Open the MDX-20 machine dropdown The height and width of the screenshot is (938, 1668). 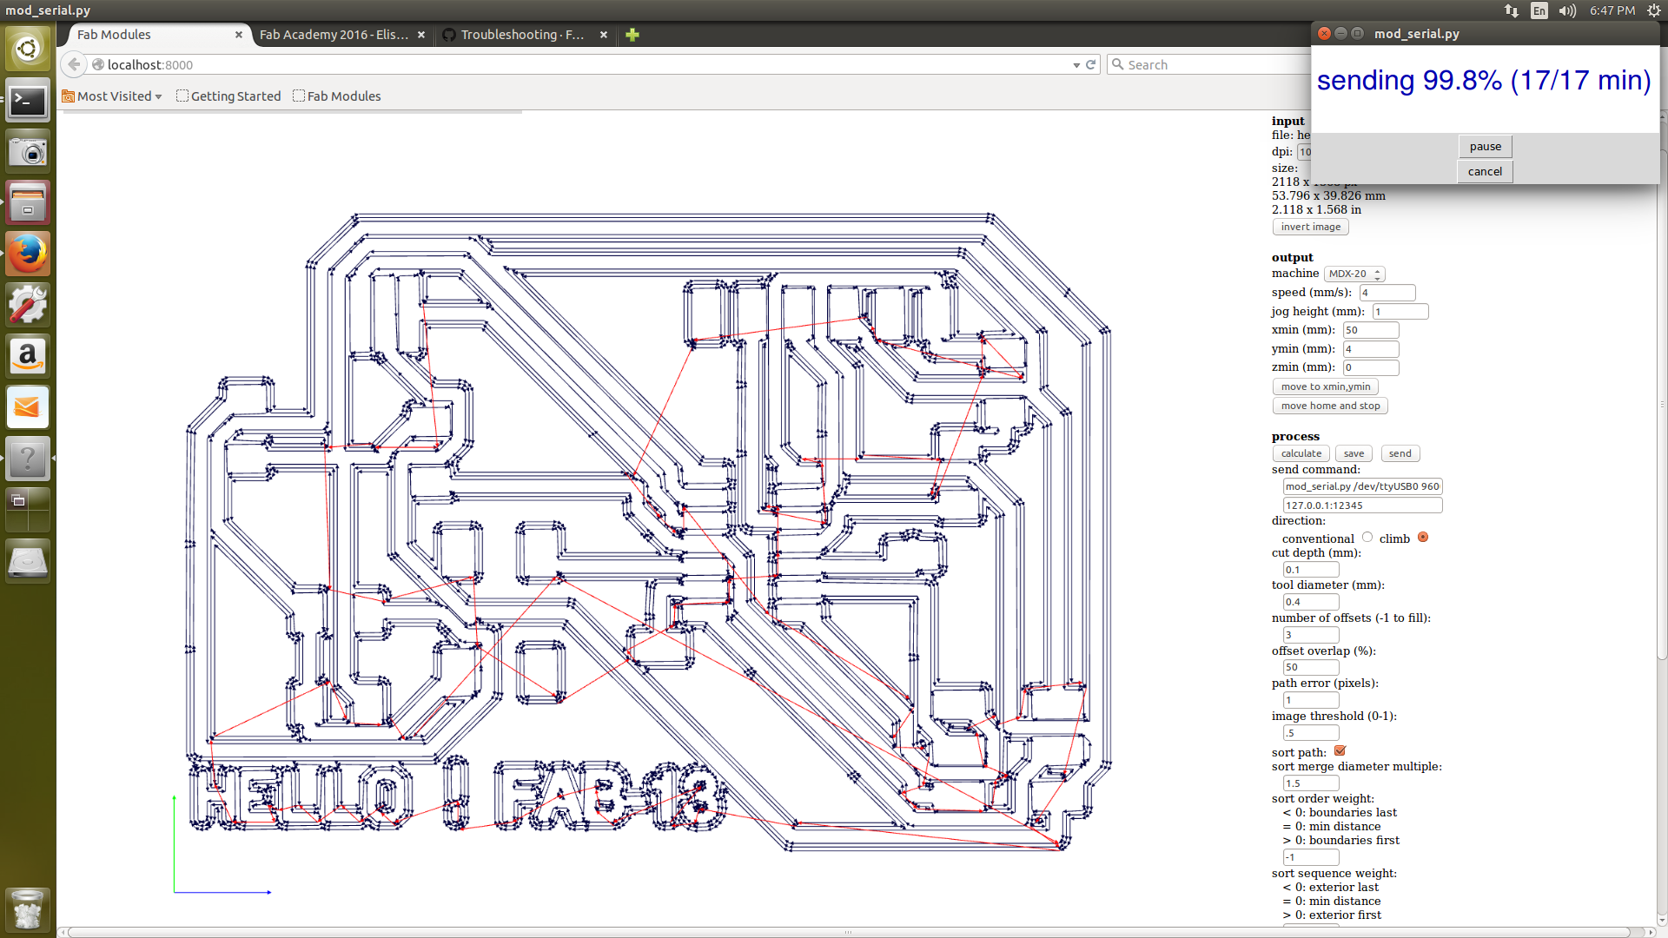click(1354, 274)
